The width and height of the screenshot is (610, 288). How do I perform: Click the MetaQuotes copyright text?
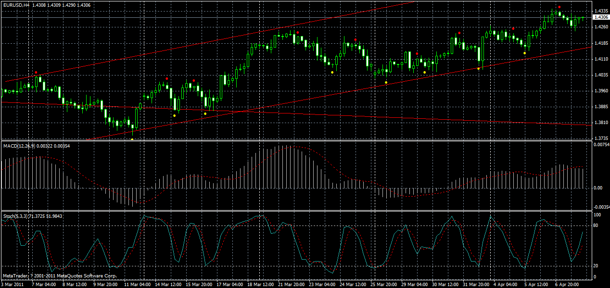(x=60, y=276)
